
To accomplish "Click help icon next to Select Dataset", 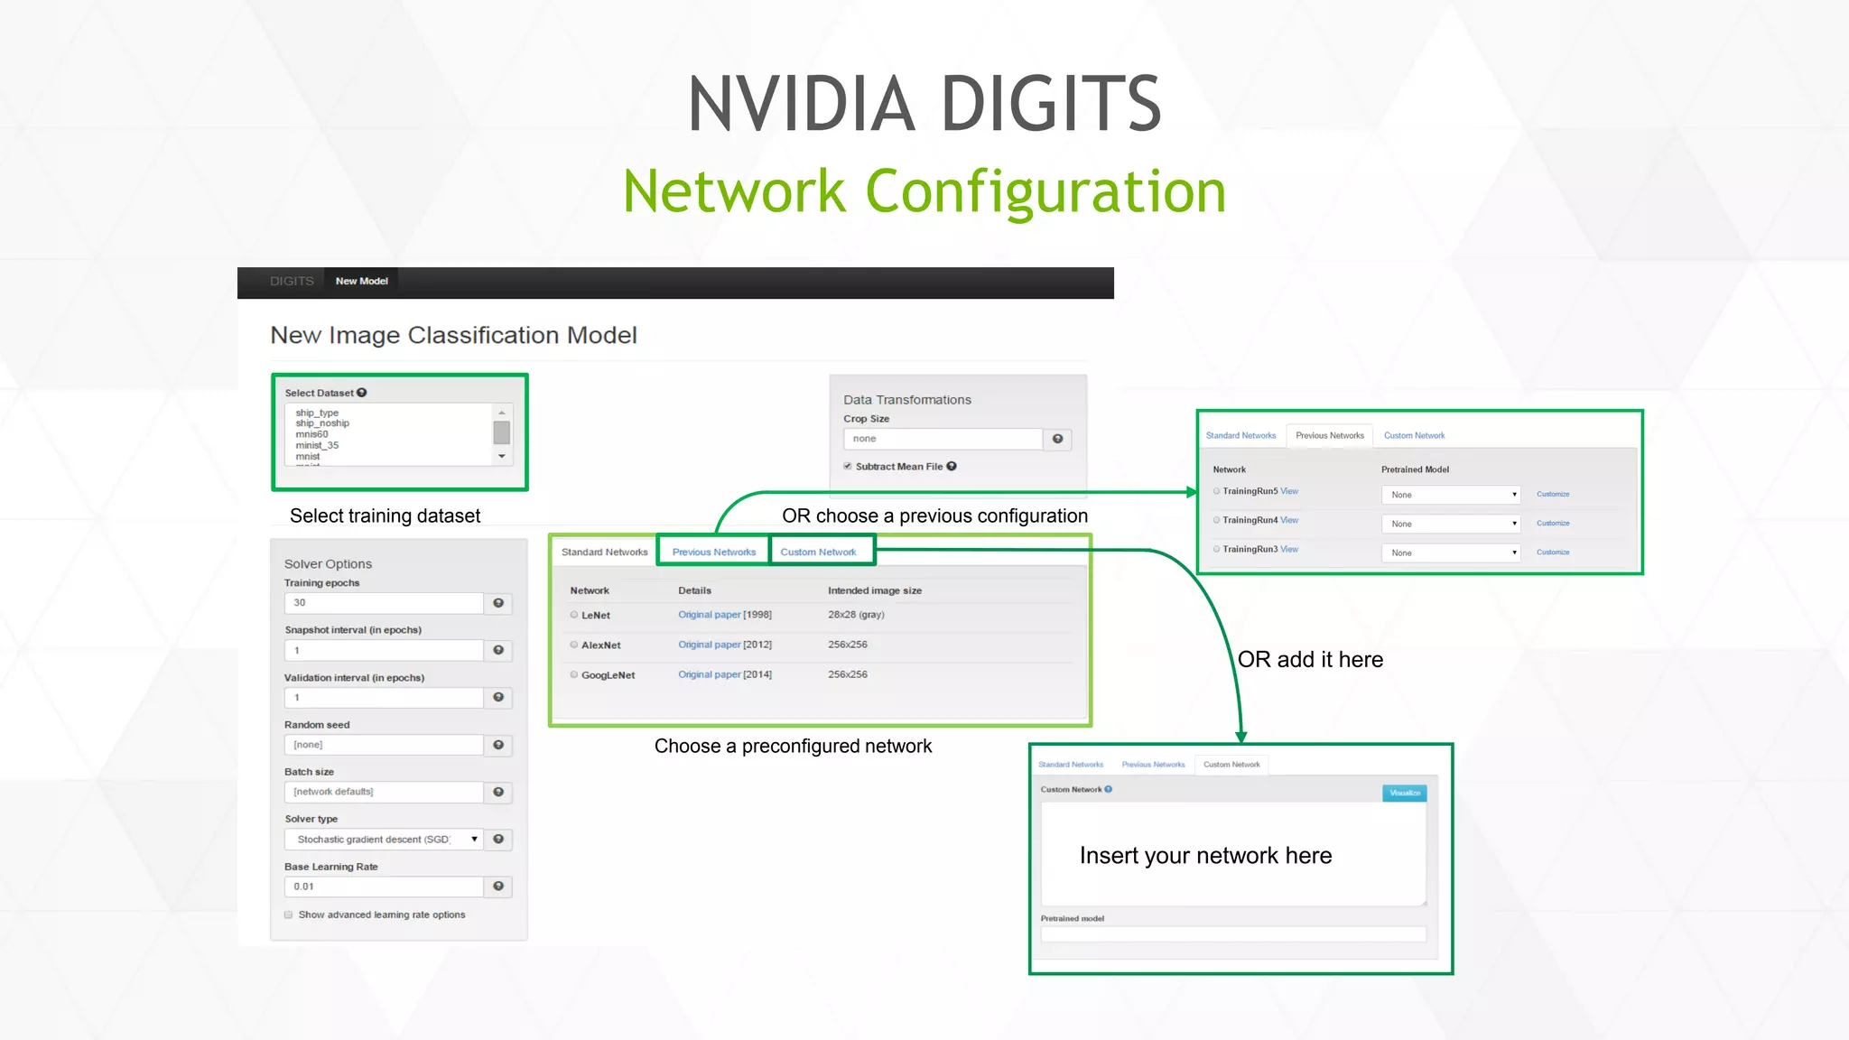I will point(362,393).
